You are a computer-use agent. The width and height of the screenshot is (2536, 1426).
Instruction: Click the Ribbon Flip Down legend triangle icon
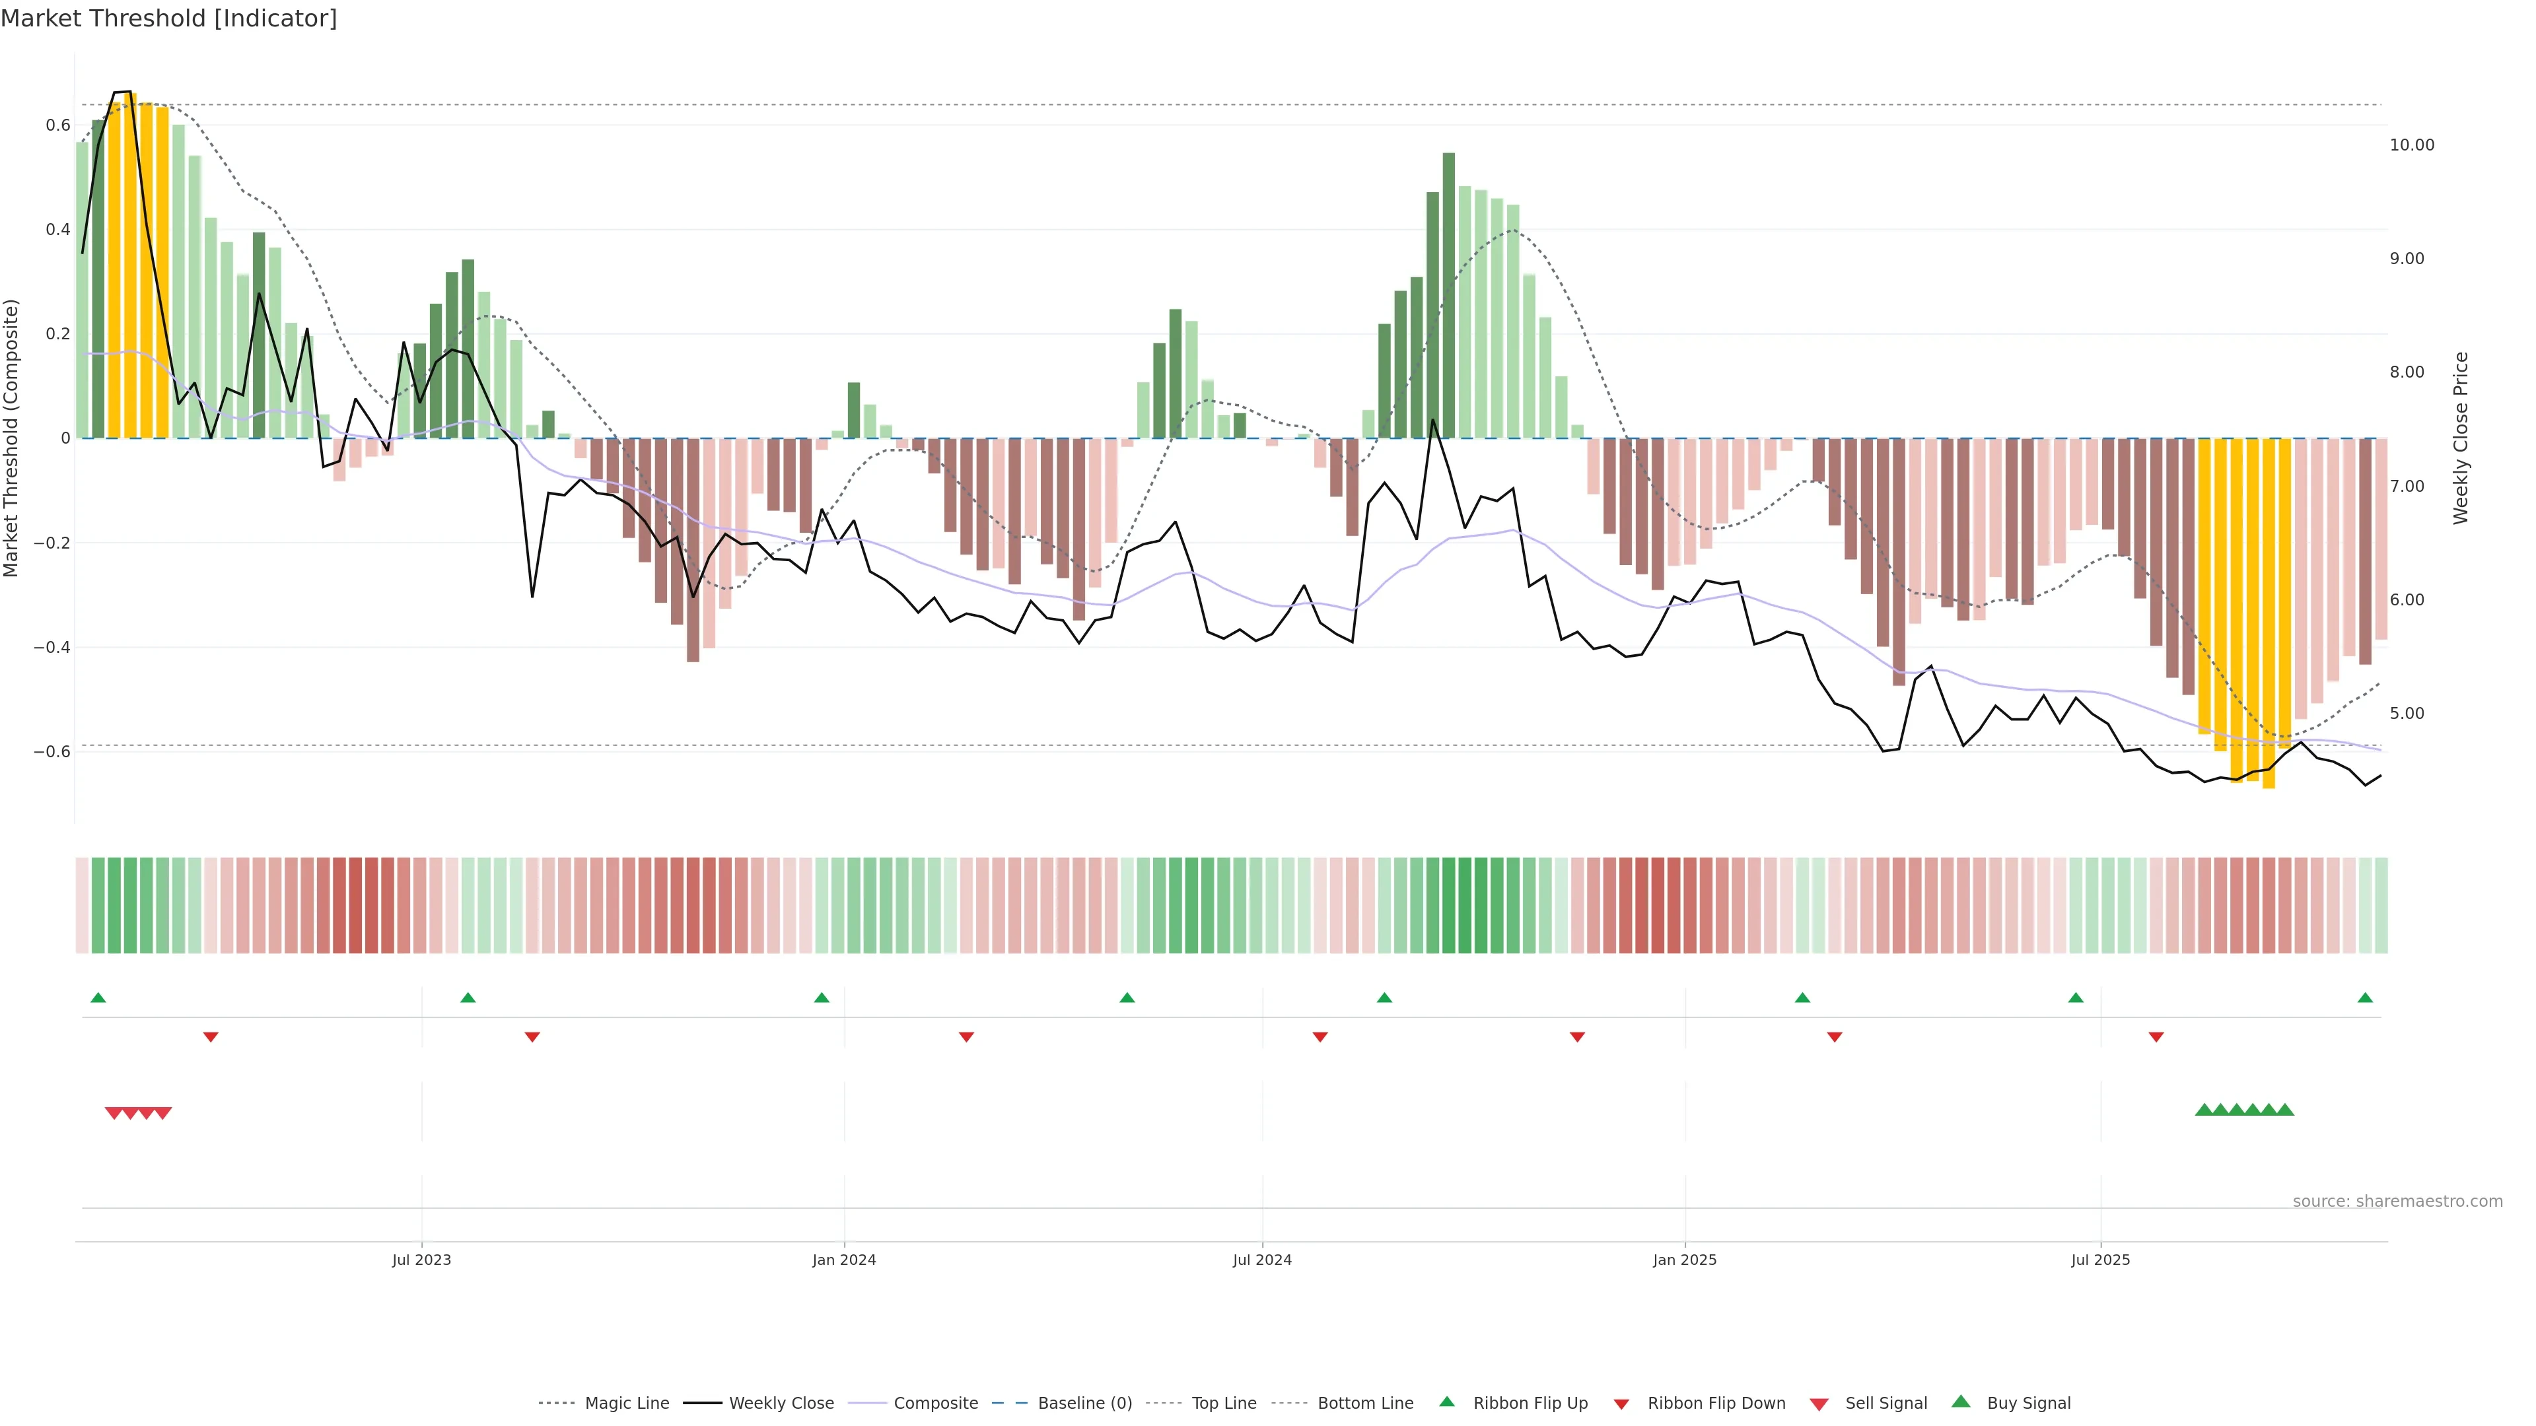point(1621,1404)
